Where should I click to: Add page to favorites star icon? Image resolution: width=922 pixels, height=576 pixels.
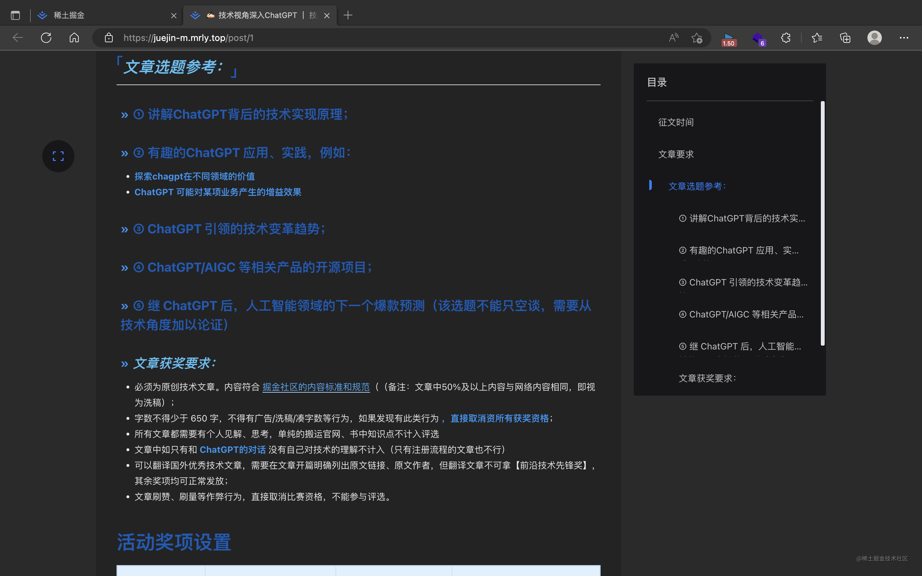(x=697, y=38)
